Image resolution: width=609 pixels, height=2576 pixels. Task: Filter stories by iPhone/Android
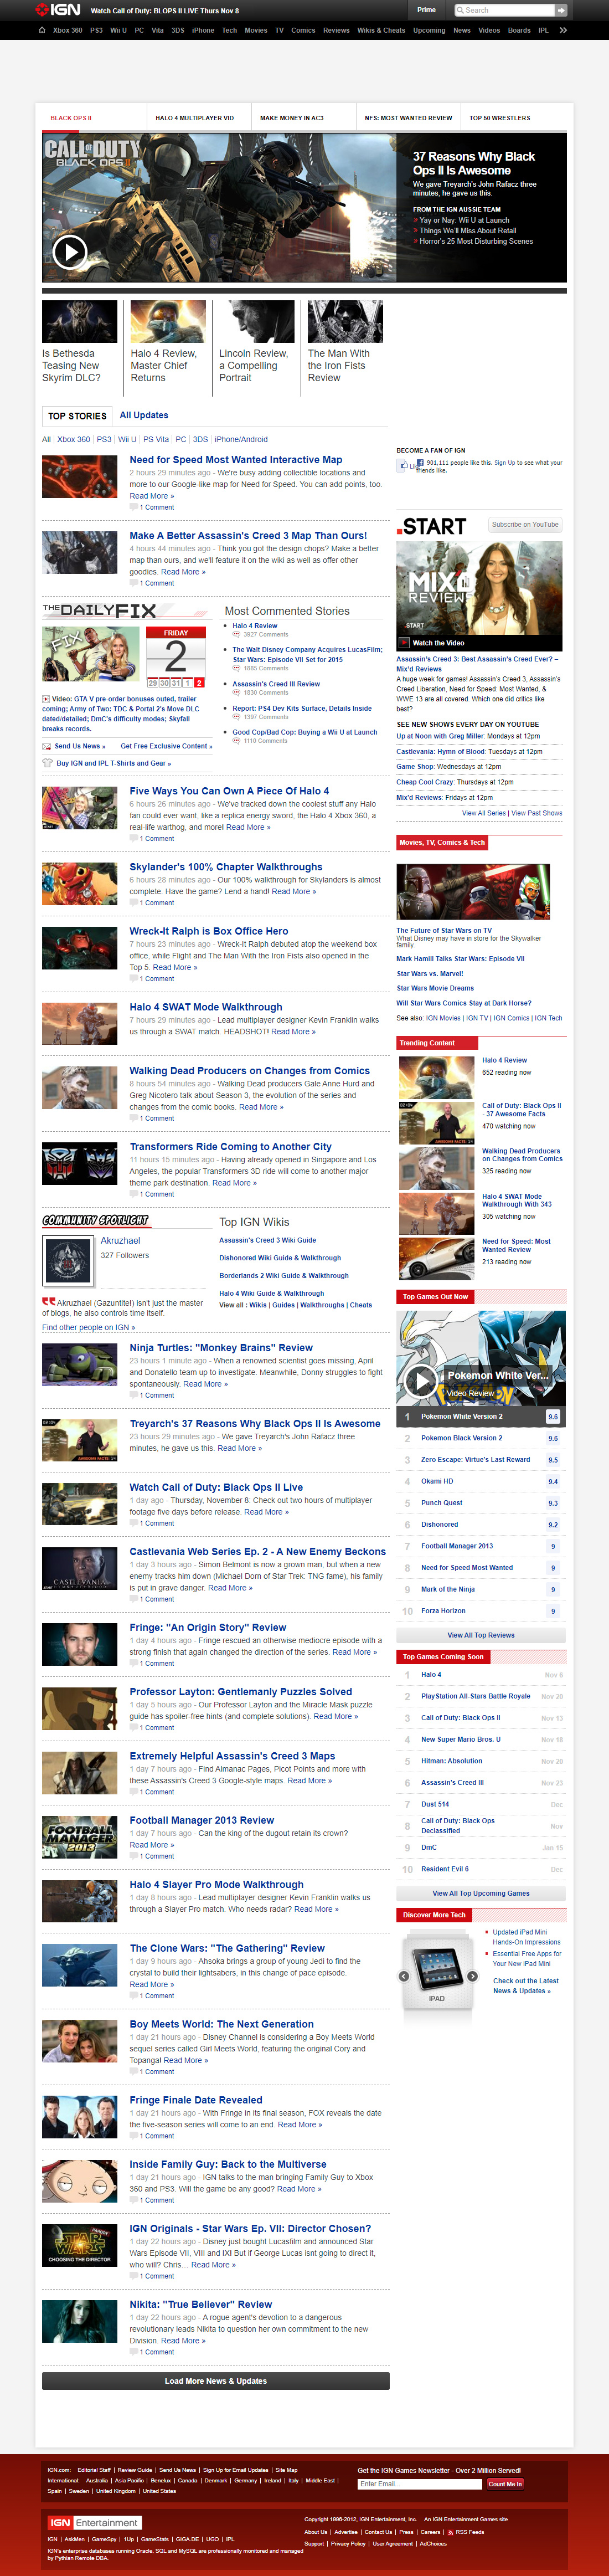coord(241,439)
